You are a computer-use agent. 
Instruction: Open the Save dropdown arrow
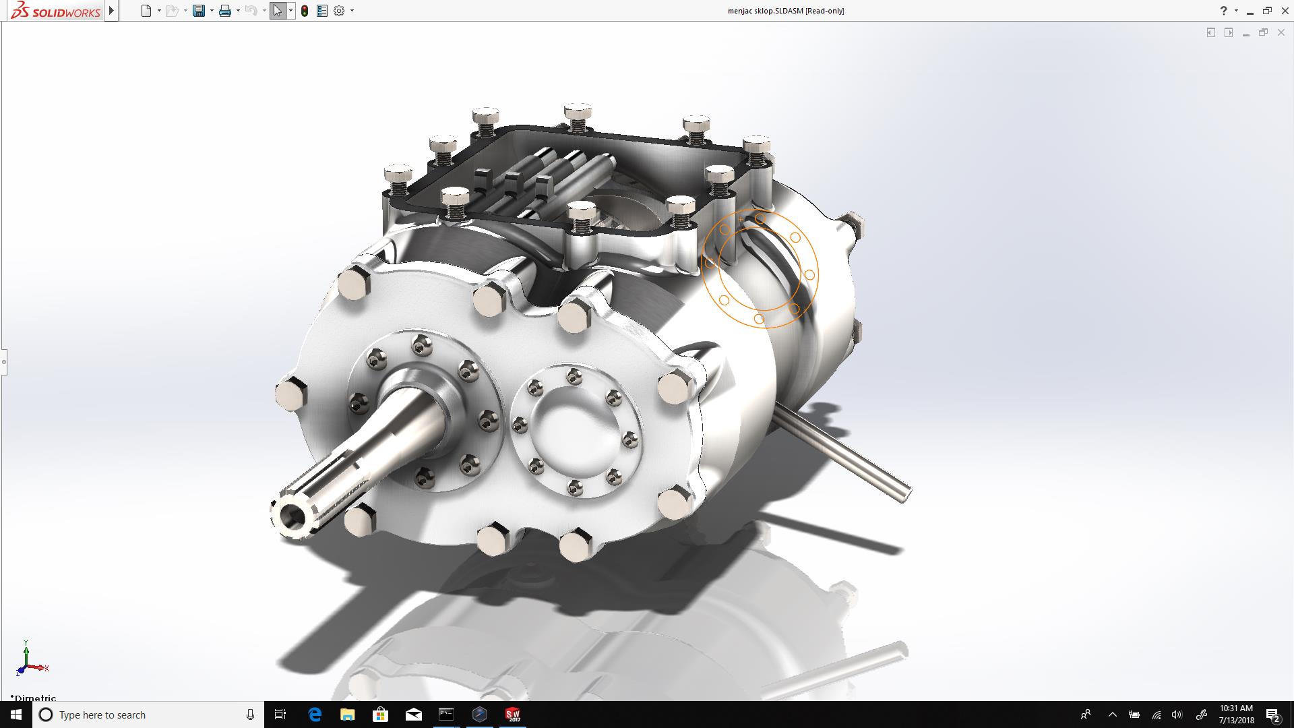pos(212,11)
